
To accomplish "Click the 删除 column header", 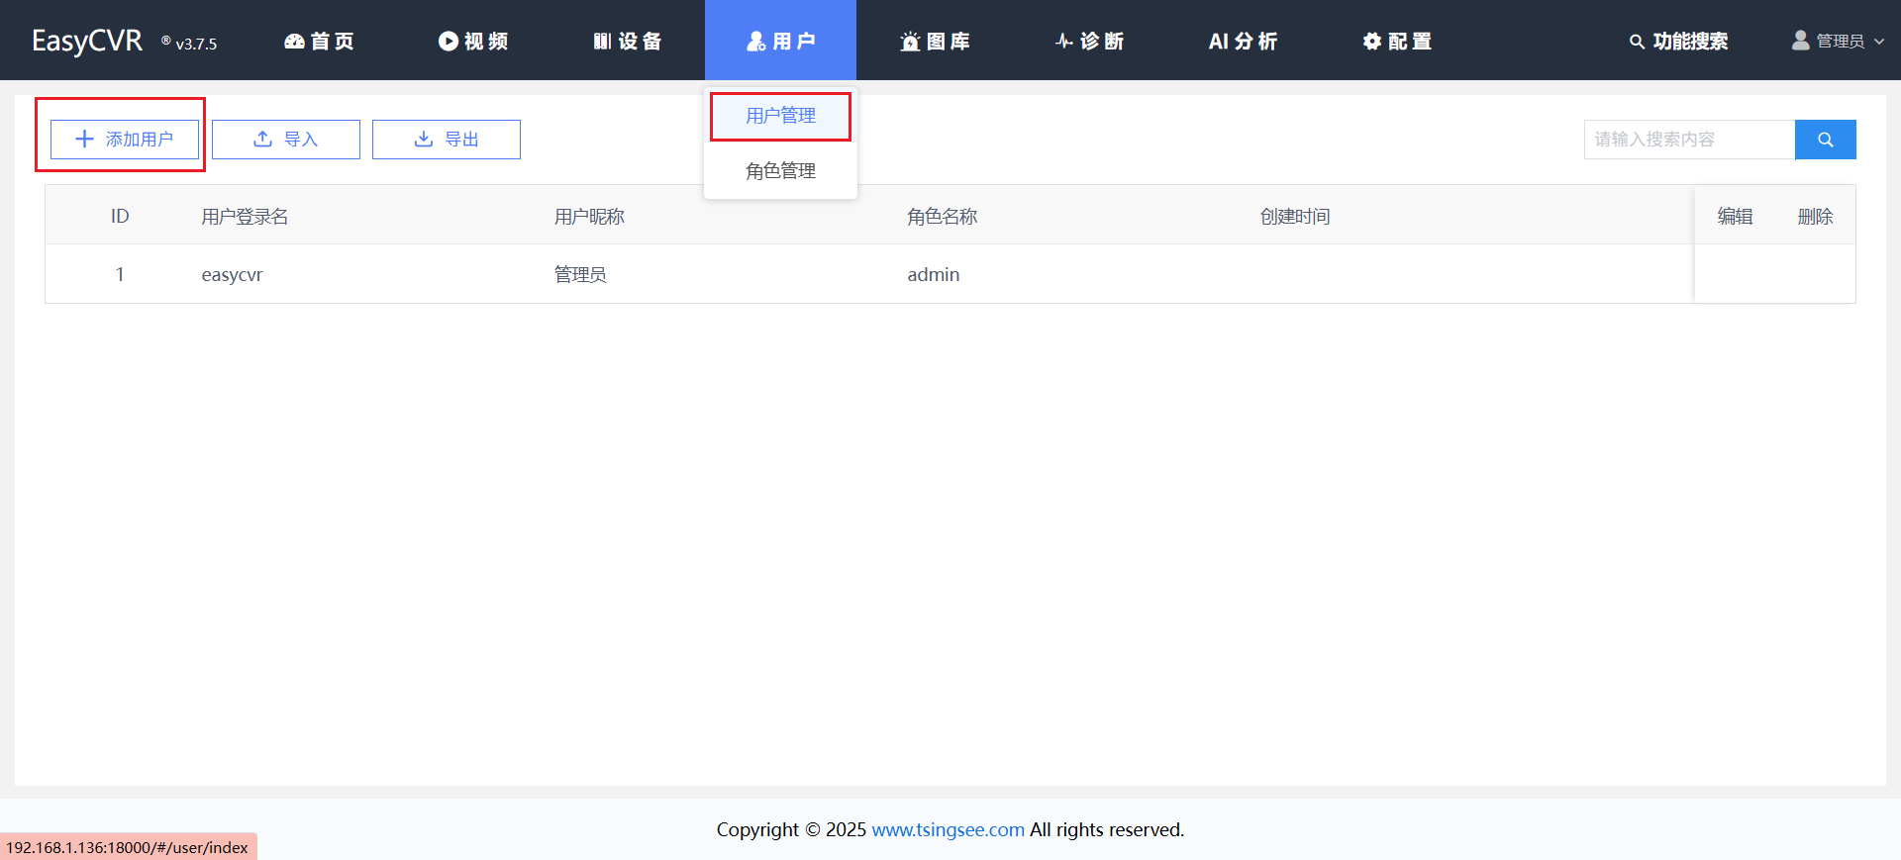I will coord(1815,216).
